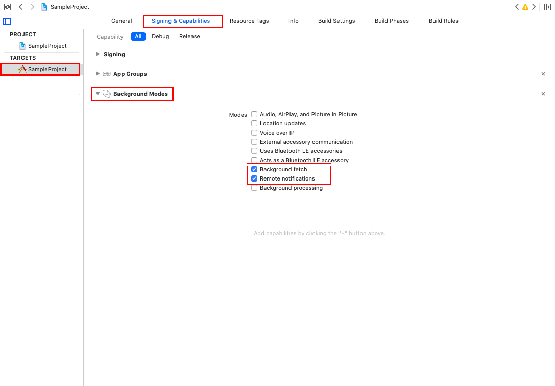555x386 pixels.
Task: Click the Background Modes capability icon
Action: coord(107,94)
